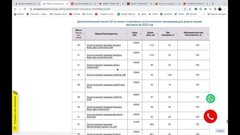Sort by Цена, руб. column arrow

click(141, 33)
